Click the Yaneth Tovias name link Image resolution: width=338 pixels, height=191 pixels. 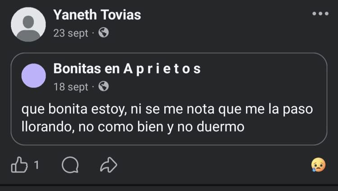[x=97, y=15]
